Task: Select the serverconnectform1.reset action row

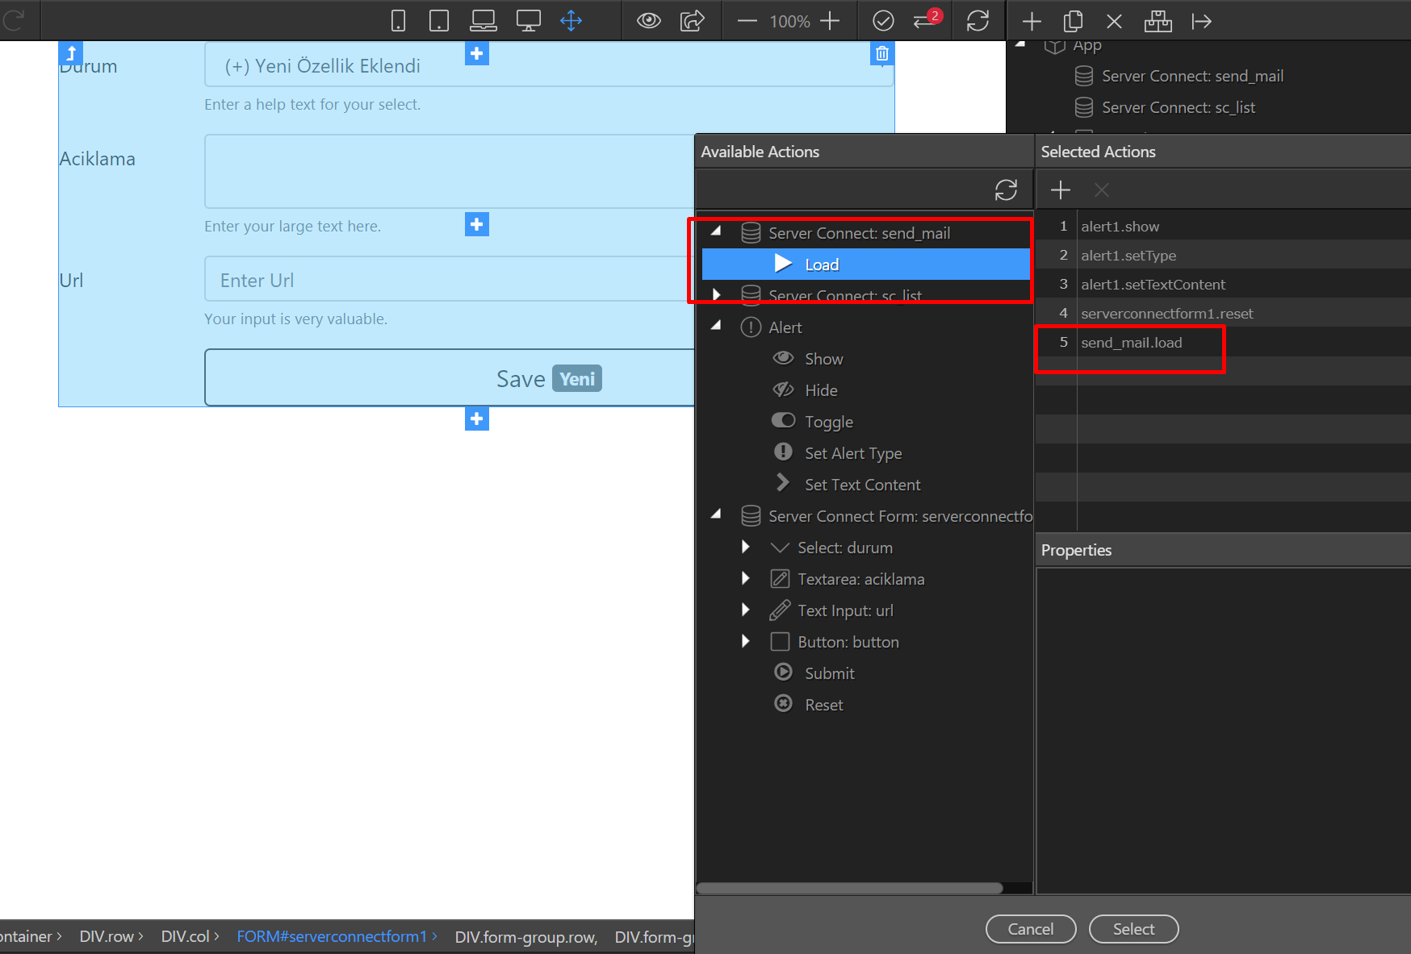Action: [x=1222, y=313]
